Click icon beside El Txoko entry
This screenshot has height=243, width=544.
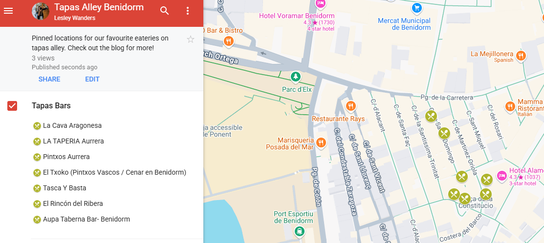[x=37, y=173]
